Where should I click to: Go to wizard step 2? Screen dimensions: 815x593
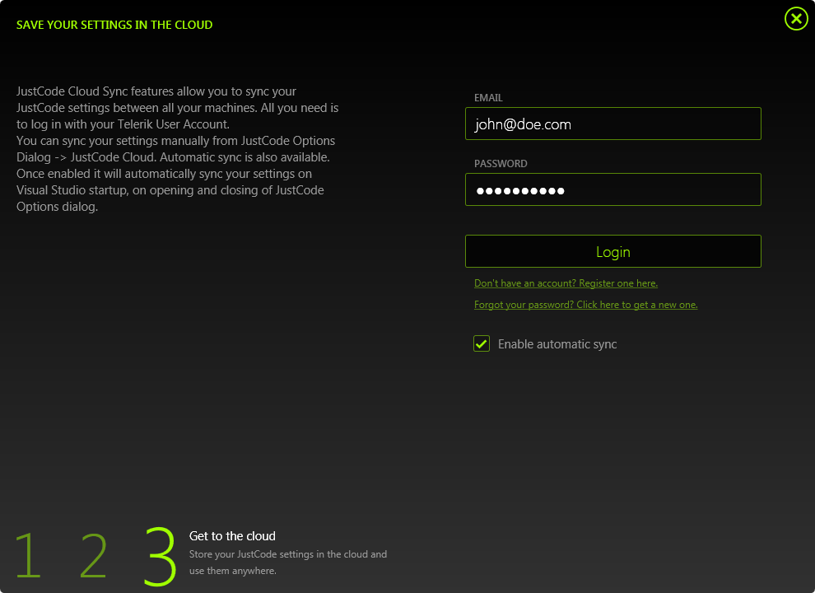(x=94, y=555)
